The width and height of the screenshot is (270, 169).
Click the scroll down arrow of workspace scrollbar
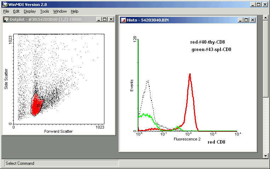tap(266, 156)
